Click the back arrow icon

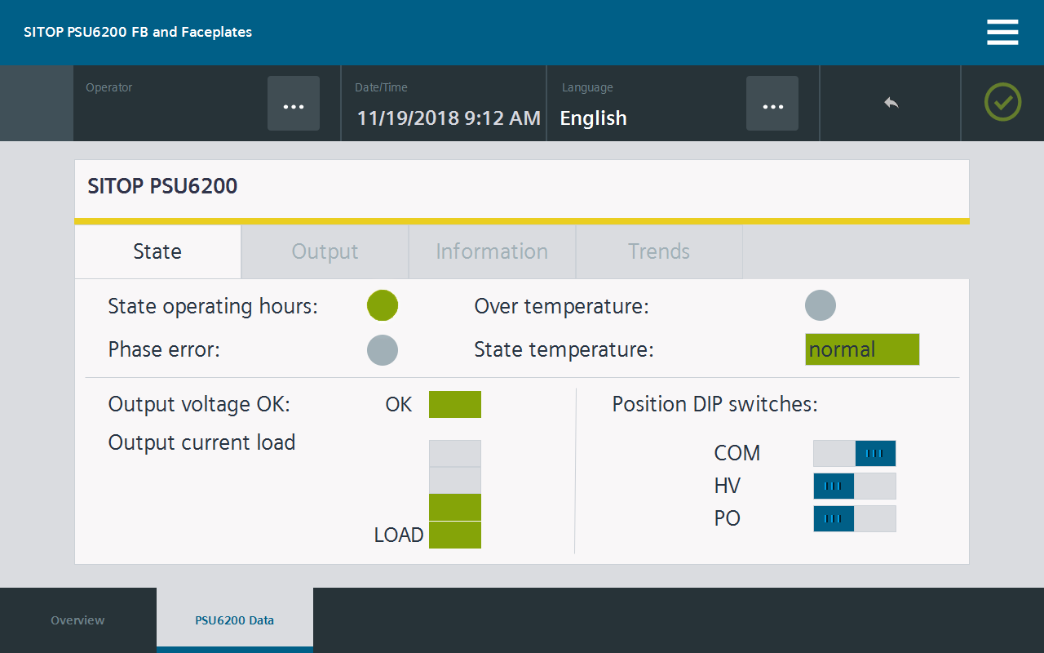pyautogui.click(x=891, y=103)
